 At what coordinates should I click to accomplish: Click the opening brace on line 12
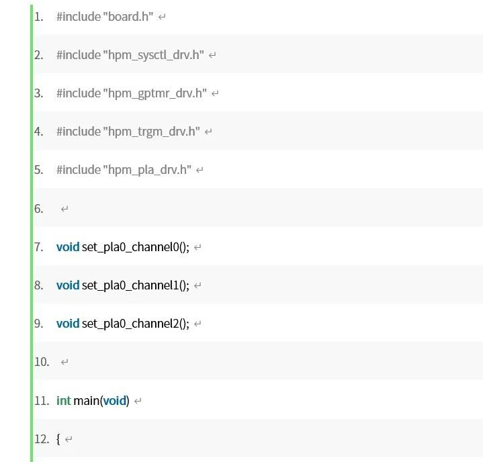(x=58, y=439)
